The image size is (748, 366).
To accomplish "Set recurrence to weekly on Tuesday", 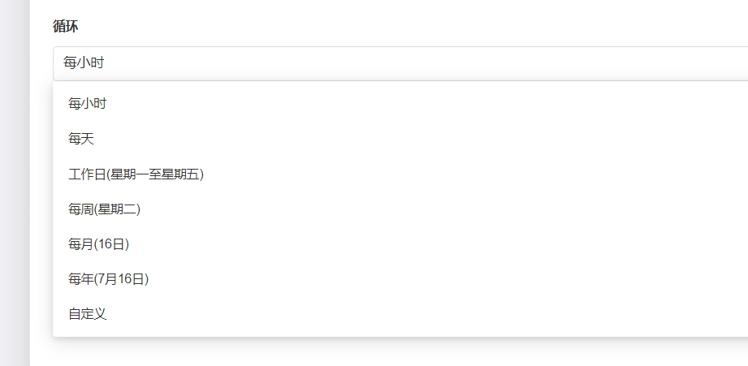I will click(105, 209).
